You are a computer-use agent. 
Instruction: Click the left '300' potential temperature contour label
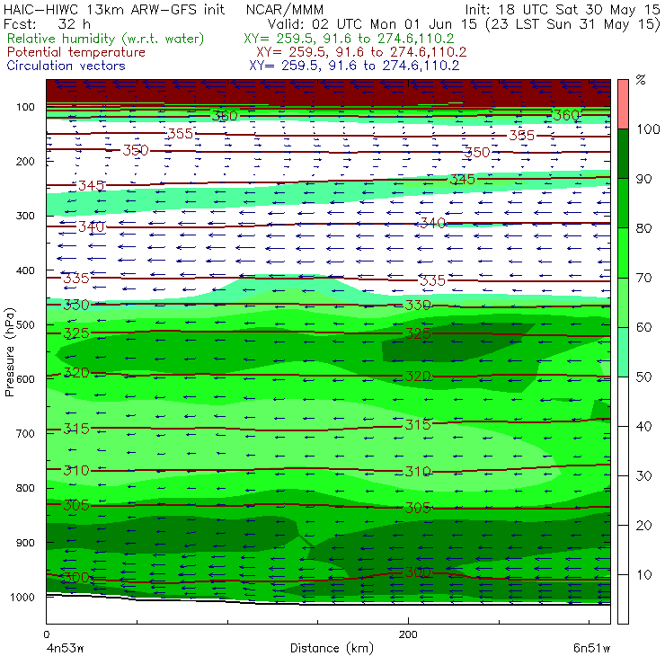(76, 577)
